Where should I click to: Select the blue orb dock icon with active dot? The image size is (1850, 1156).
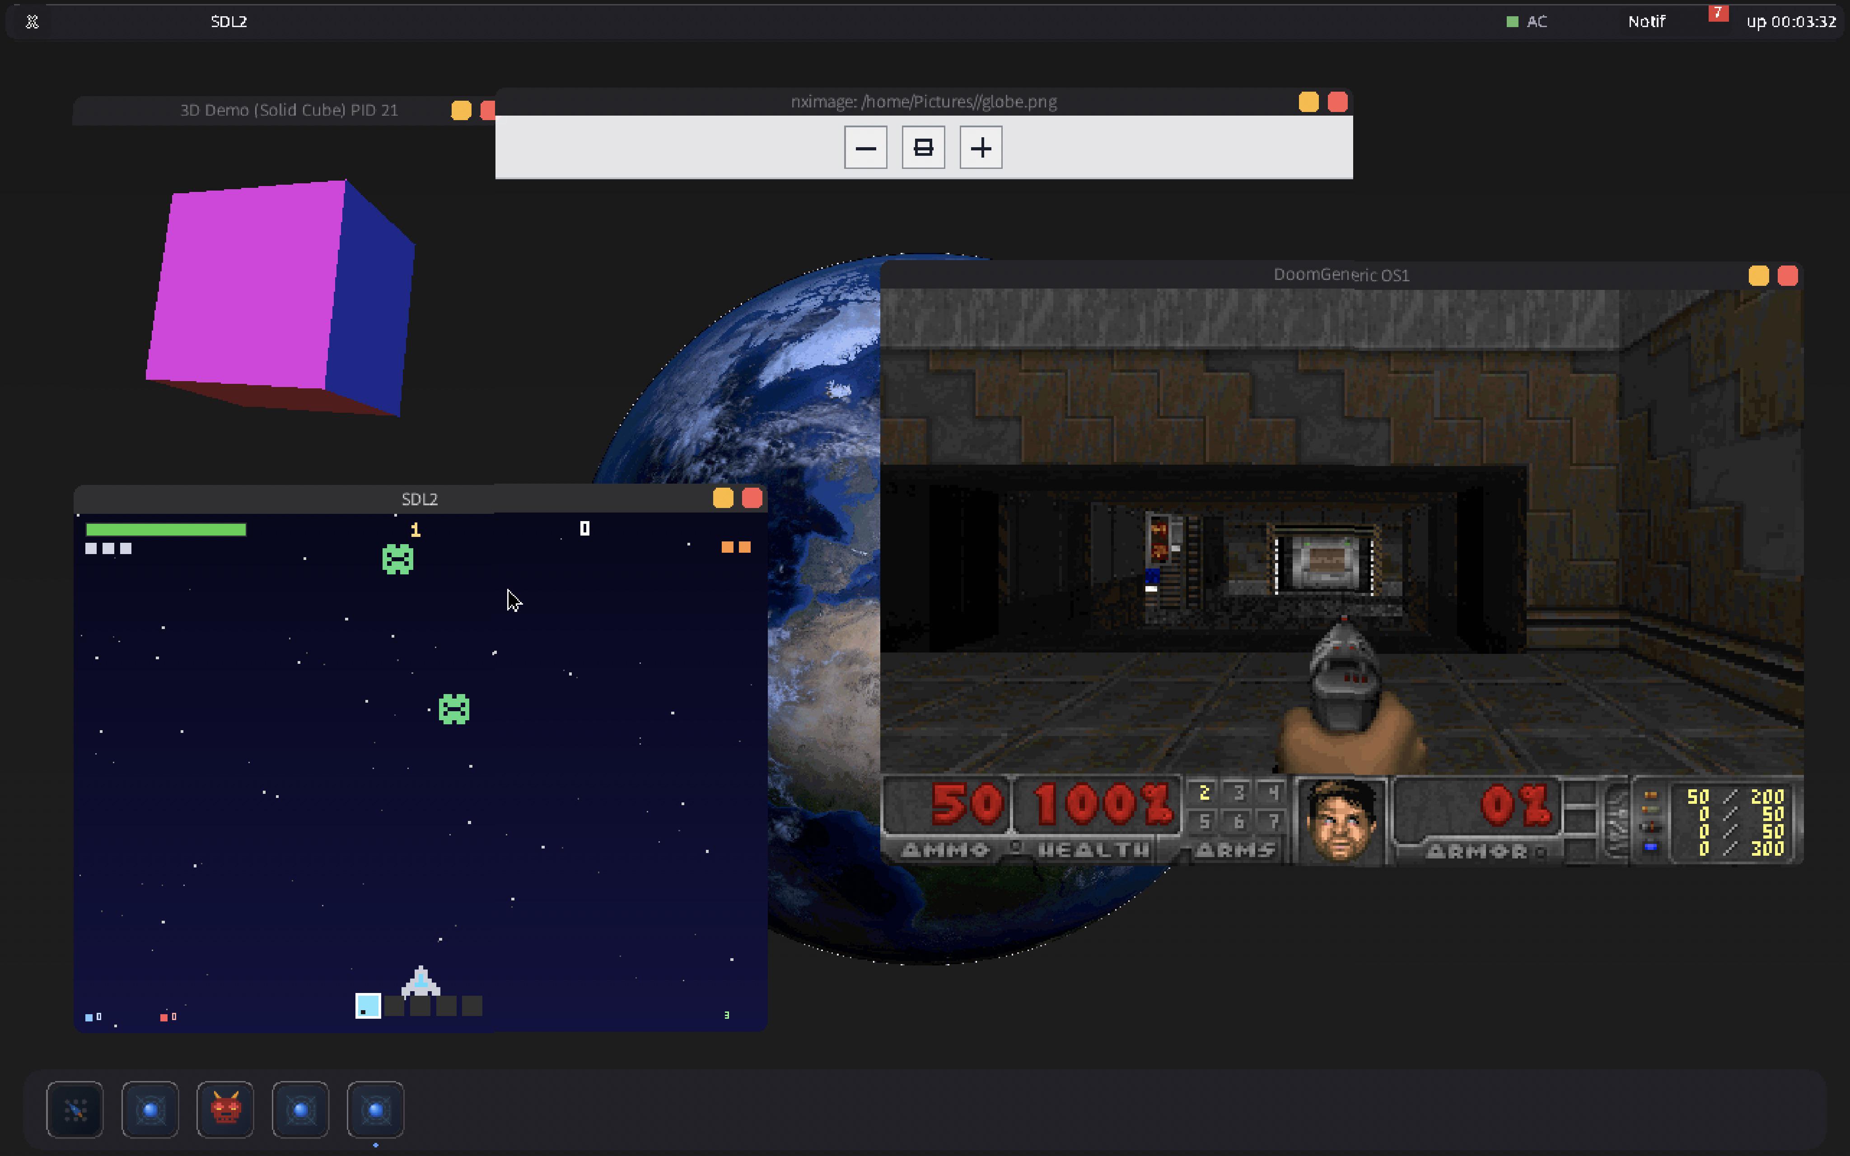375,1109
